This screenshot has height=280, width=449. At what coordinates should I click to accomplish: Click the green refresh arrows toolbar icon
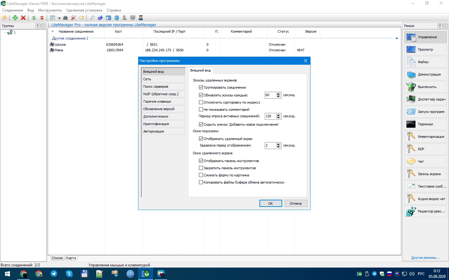click(x=34, y=18)
